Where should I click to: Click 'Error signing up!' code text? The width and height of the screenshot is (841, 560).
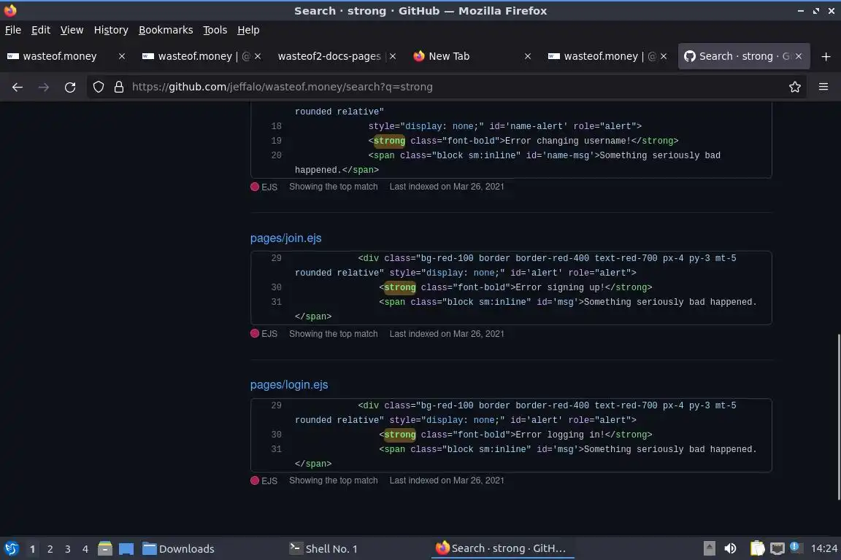point(560,287)
